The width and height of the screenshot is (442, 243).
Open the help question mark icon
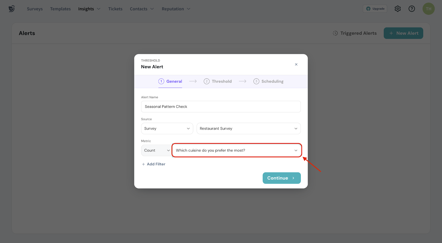pos(412,9)
